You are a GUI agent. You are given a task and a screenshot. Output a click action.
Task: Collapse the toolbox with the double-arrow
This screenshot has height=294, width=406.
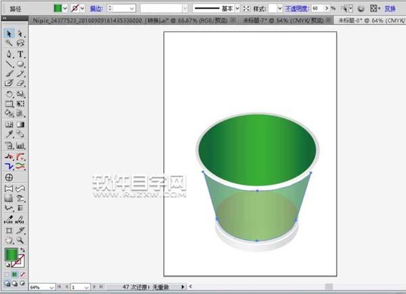click(x=4, y=18)
